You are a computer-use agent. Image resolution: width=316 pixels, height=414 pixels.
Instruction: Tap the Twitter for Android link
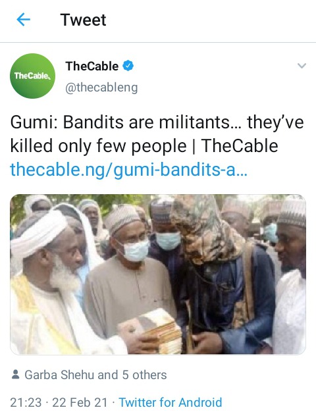click(x=171, y=403)
